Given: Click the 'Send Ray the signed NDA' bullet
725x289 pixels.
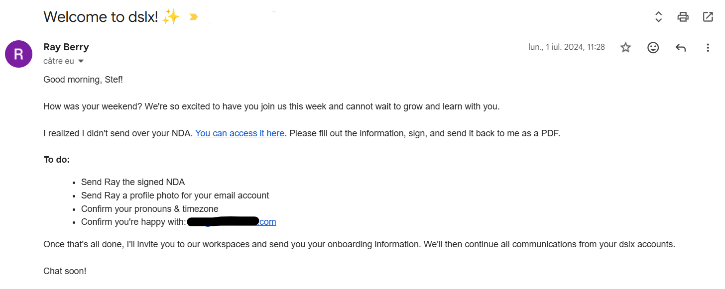Looking at the screenshot, I should click(x=133, y=182).
